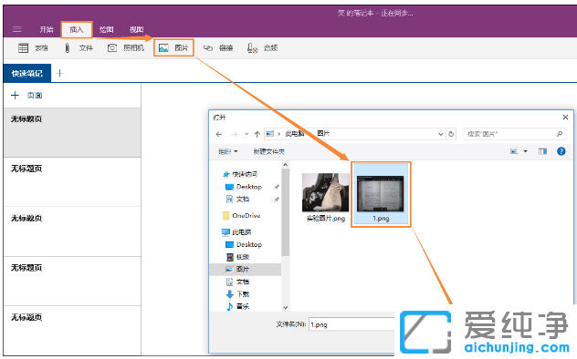The image size is (577, 359).
Task: Go up one folder level
Action: [257, 134]
